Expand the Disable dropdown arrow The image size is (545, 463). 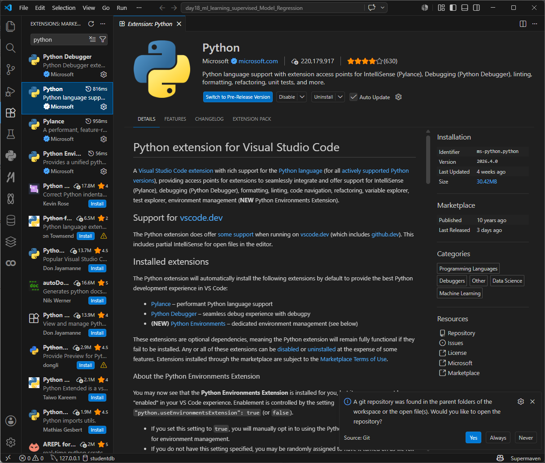[302, 97]
